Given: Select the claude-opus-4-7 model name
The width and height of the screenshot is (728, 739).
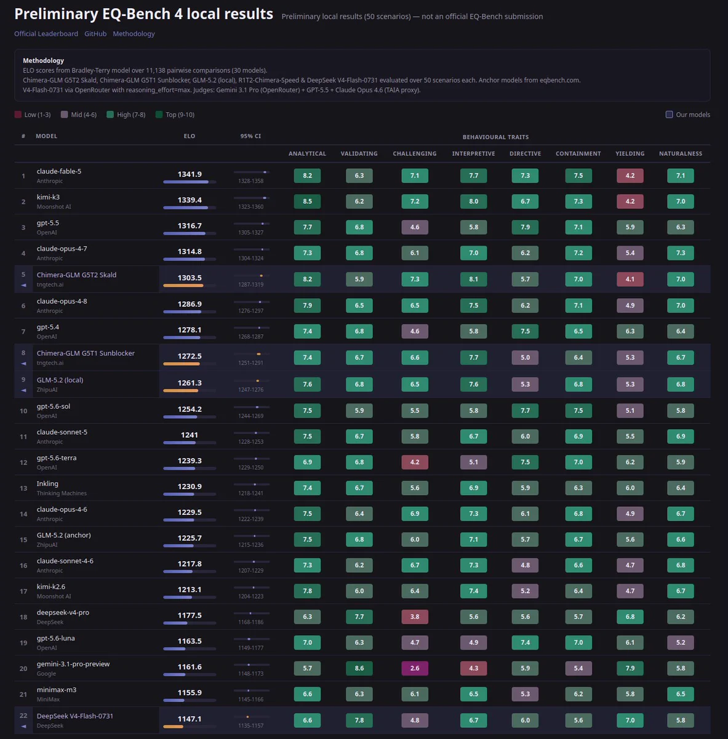Looking at the screenshot, I should pyautogui.click(x=62, y=249).
